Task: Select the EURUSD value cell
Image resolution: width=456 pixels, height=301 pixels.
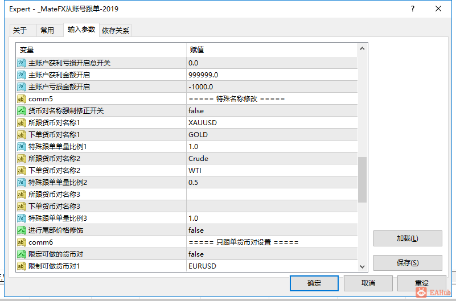Action: tap(272, 266)
